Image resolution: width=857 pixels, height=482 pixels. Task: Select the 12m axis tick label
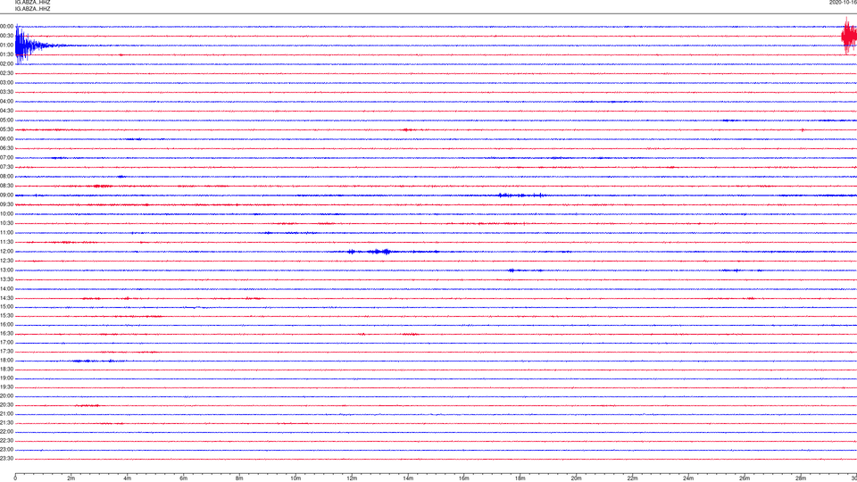click(x=352, y=478)
